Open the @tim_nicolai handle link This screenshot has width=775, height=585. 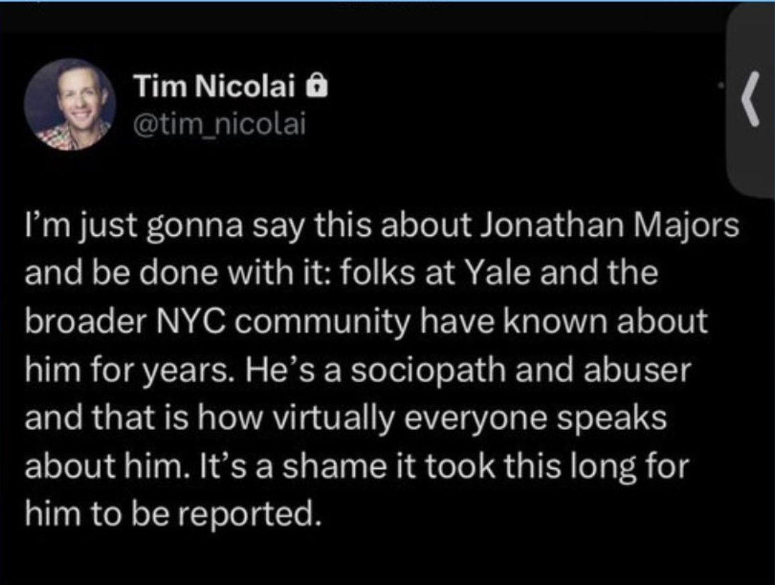218,122
